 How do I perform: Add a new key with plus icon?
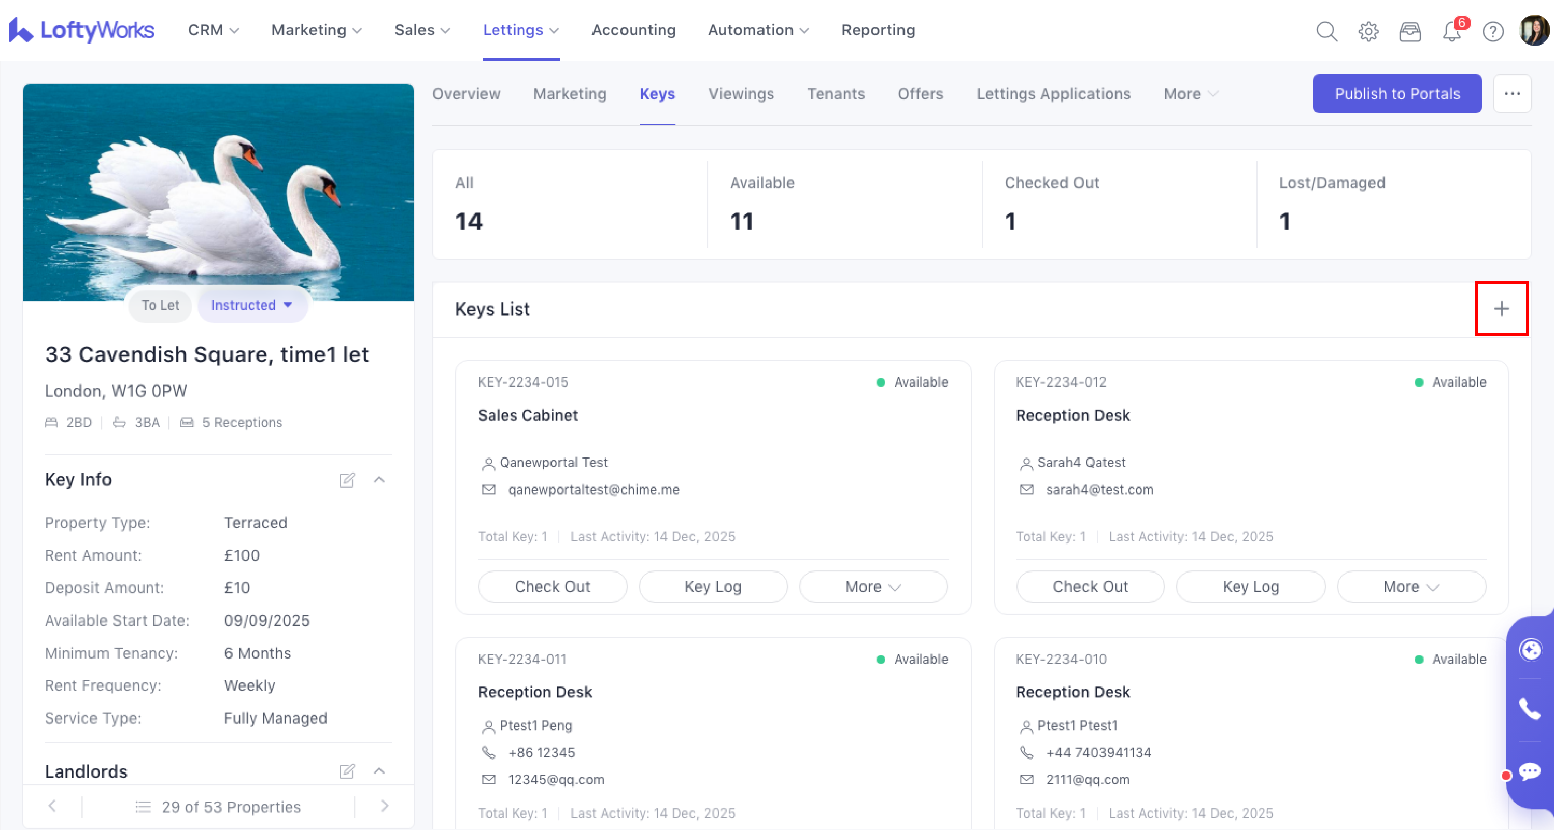pyautogui.click(x=1501, y=309)
